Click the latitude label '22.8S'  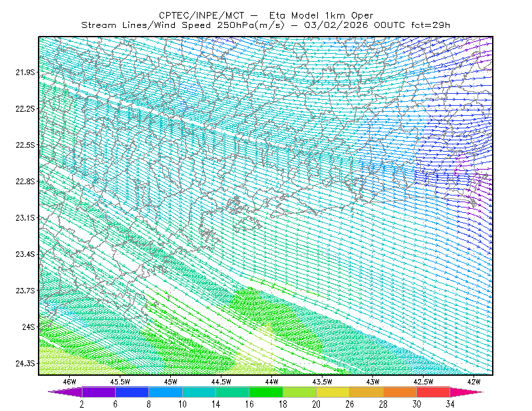tap(25, 182)
